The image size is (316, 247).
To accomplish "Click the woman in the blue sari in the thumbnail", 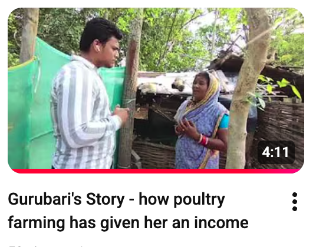I will coord(202,121).
